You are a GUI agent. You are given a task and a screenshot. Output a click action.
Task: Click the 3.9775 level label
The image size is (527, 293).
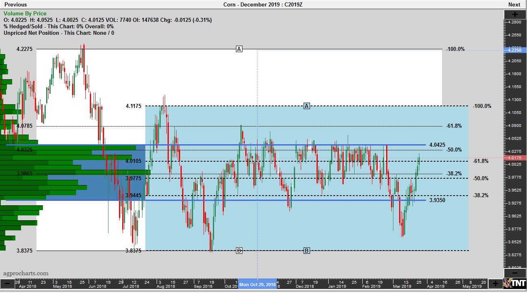coord(133,178)
